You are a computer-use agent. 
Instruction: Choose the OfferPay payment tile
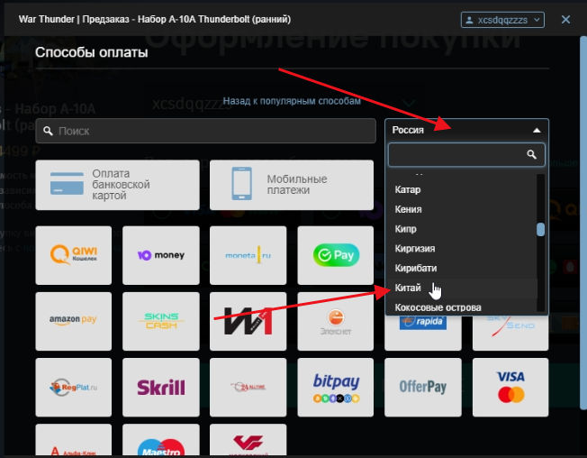point(423,387)
